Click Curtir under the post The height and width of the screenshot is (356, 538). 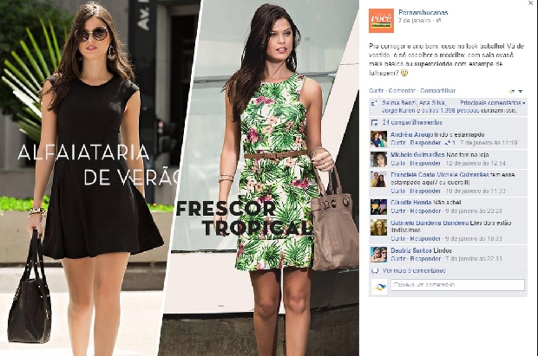coord(376,91)
